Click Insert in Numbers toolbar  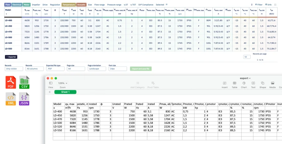coord(224,85)
